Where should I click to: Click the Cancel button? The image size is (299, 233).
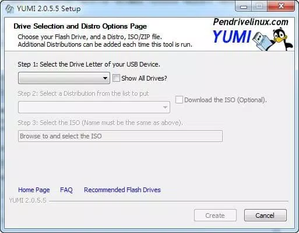pos(265,215)
